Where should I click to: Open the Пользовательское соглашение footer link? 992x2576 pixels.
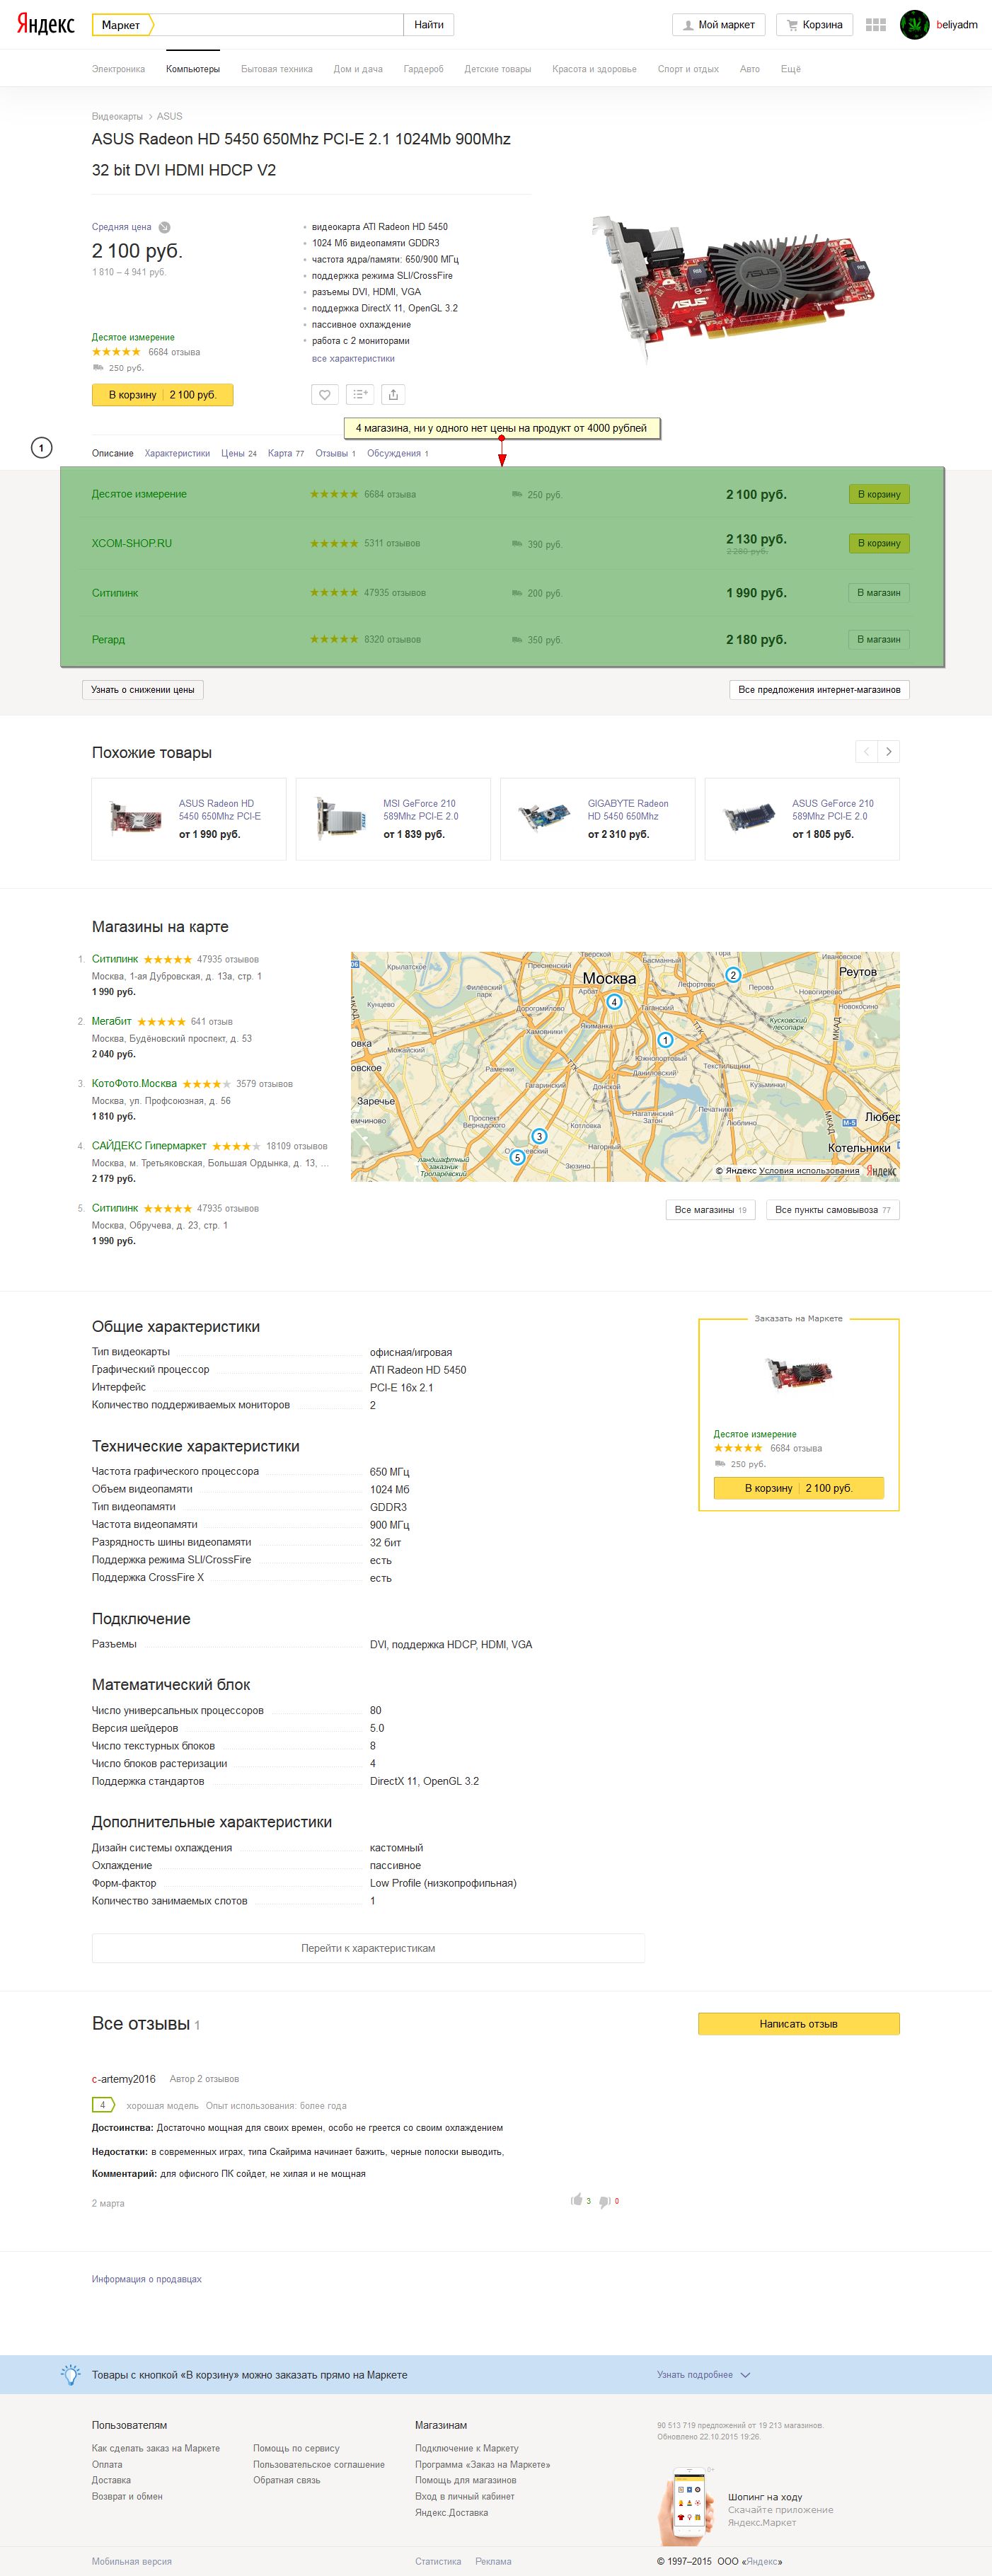pos(319,2465)
